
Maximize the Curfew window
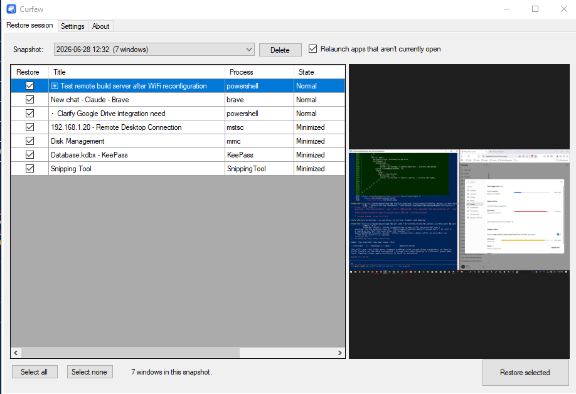[x=535, y=9]
